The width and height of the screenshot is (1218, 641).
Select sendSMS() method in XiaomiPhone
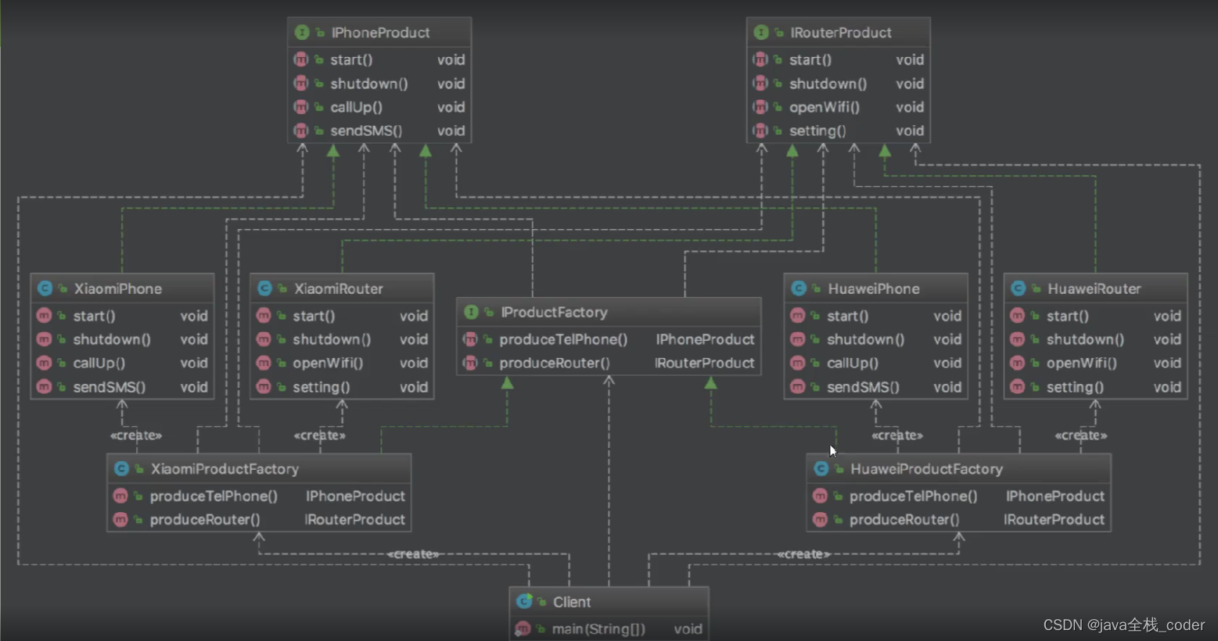122,387
